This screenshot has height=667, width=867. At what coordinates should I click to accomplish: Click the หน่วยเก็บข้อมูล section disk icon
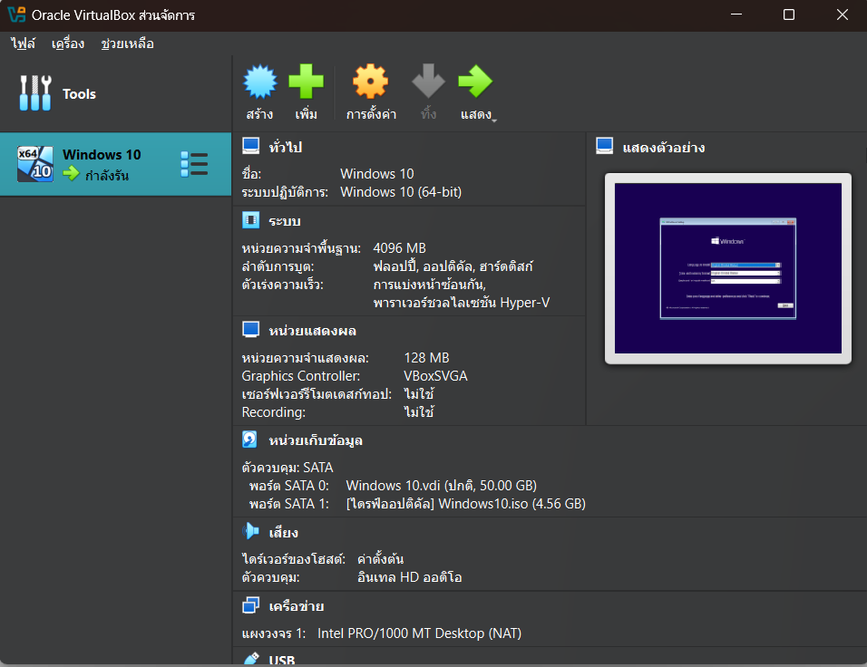[x=250, y=440]
